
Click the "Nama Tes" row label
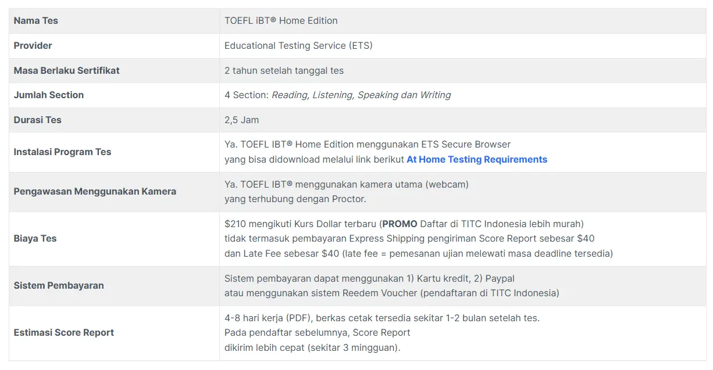36,21
